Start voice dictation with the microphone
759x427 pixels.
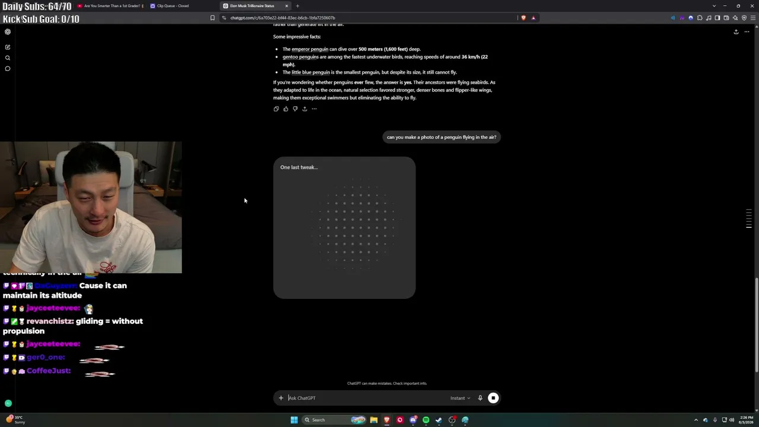pyautogui.click(x=480, y=398)
